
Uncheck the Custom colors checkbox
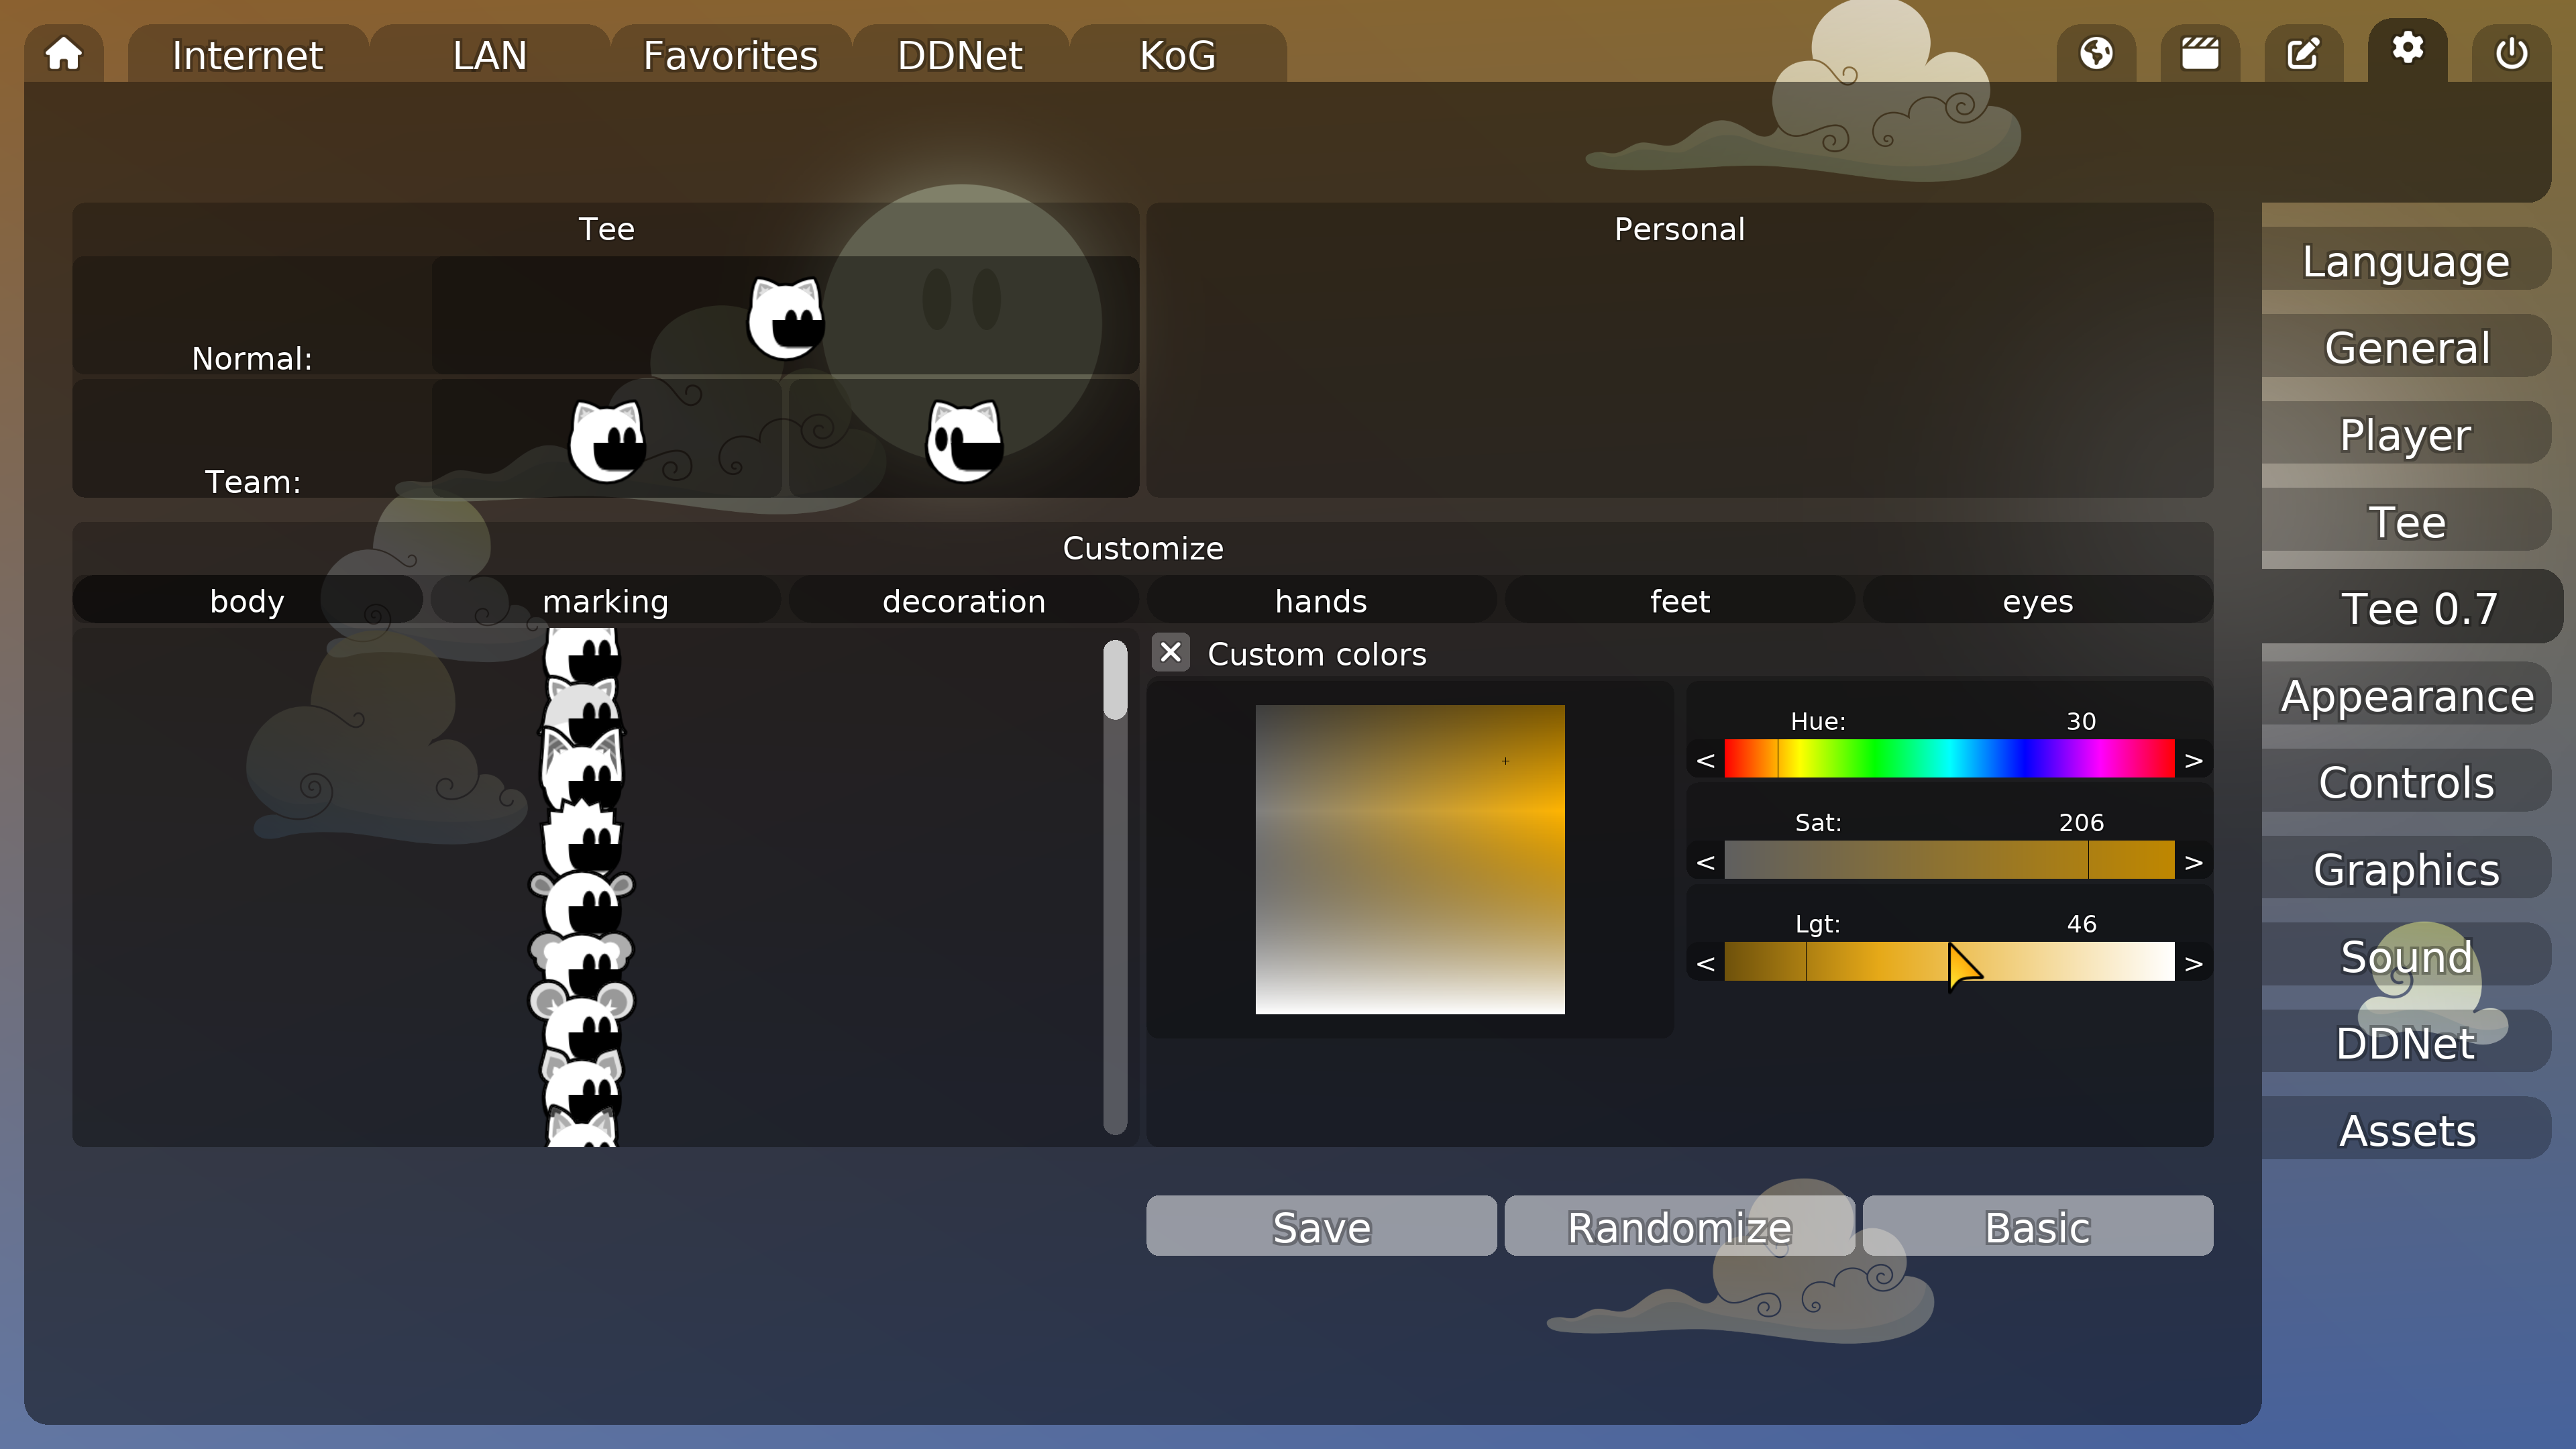1170,653
